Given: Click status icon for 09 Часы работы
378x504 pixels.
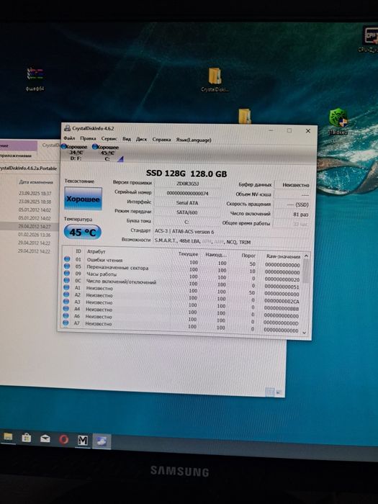Looking at the screenshot, I should pos(66,273).
